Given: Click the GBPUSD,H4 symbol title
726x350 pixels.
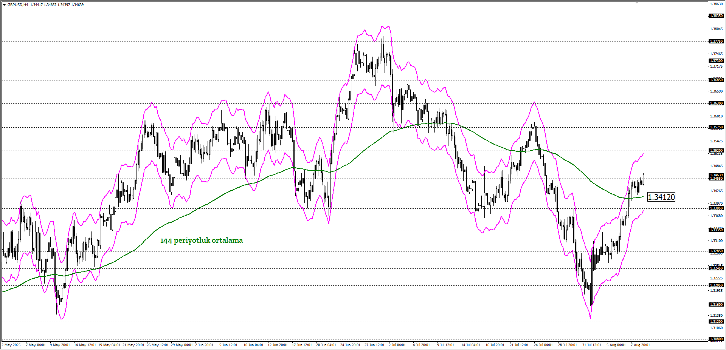Looking at the screenshot, I should coord(18,5).
